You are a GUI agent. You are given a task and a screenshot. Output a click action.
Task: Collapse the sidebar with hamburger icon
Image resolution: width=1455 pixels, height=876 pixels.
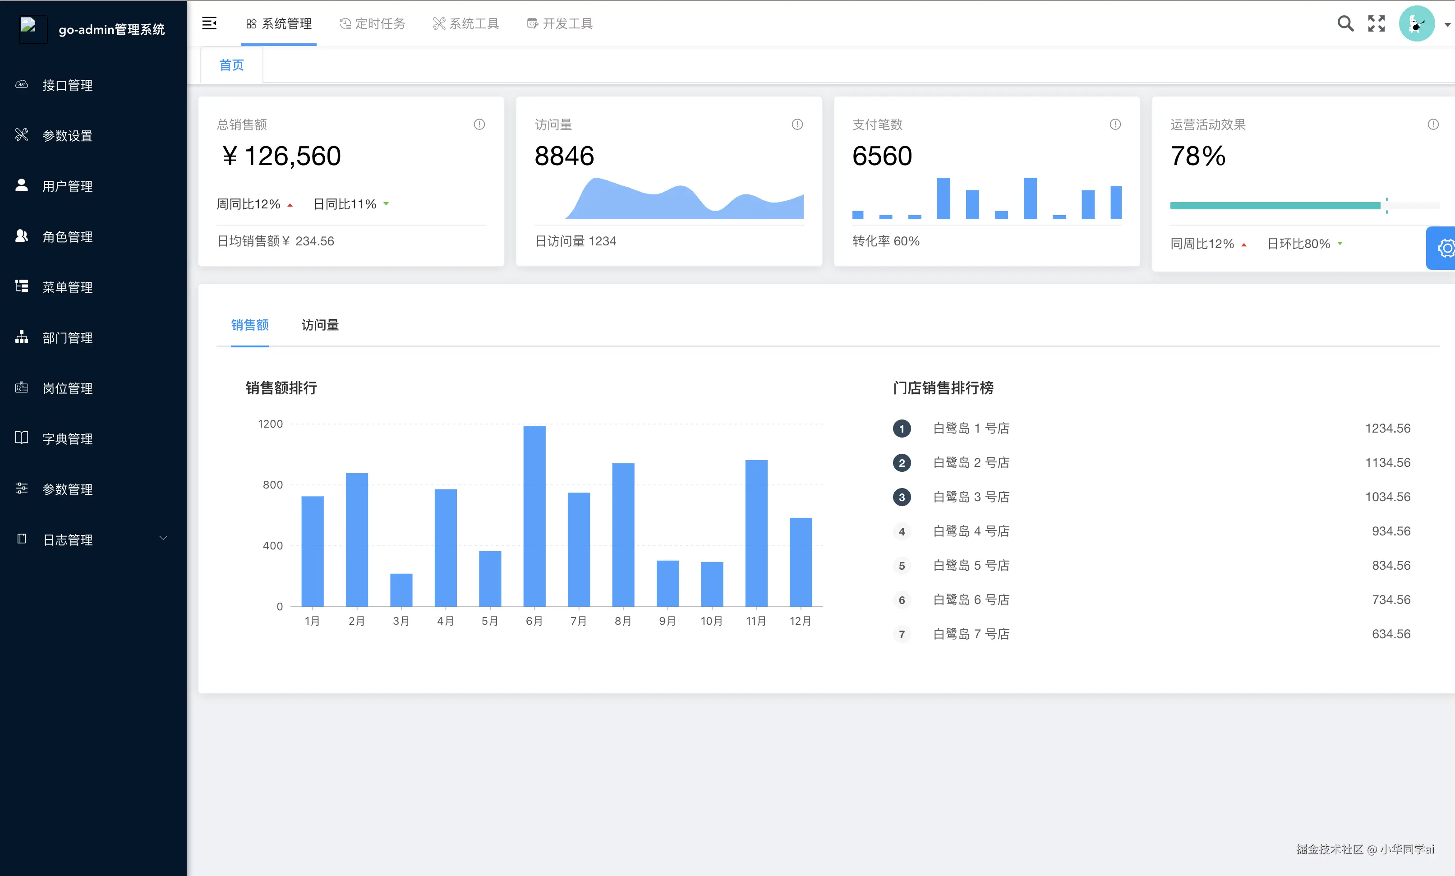pos(209,23)
